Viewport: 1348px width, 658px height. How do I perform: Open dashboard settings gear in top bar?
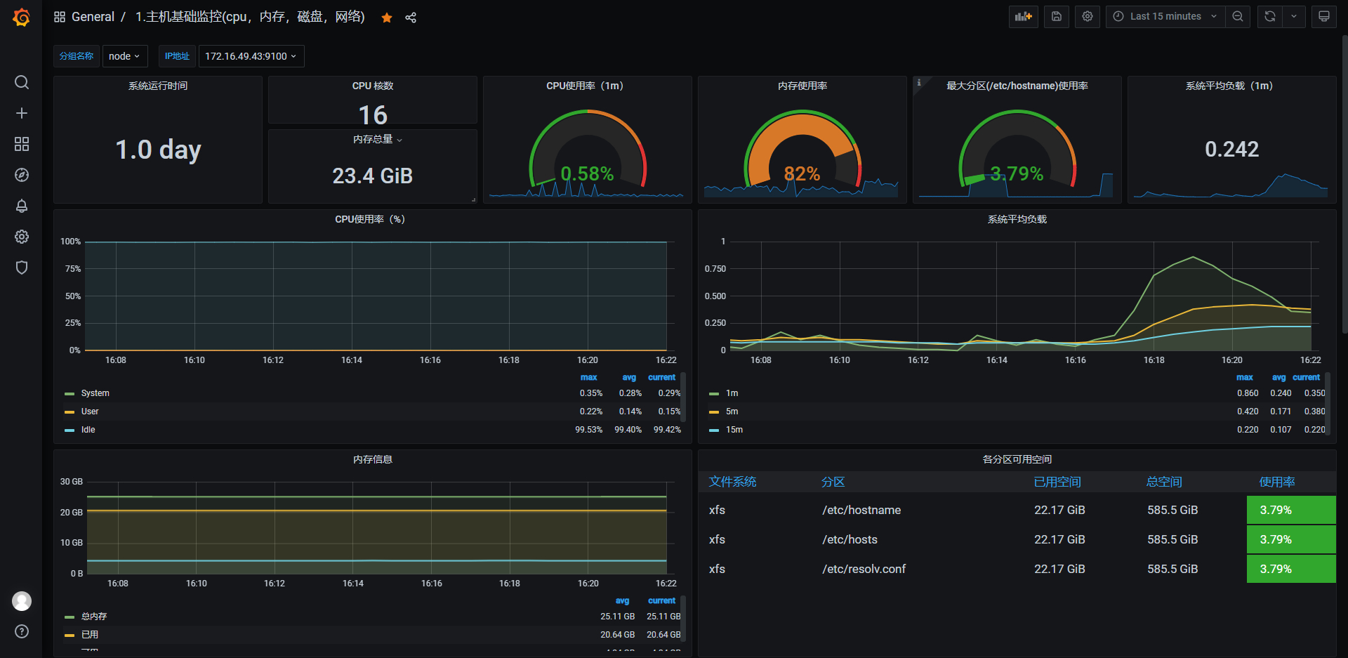tap(1088, 16)
